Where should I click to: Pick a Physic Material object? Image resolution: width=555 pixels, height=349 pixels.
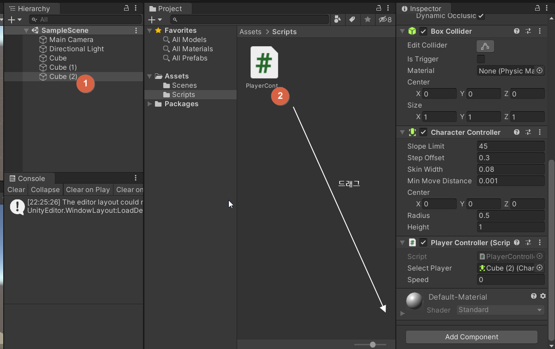coord(539,71)
